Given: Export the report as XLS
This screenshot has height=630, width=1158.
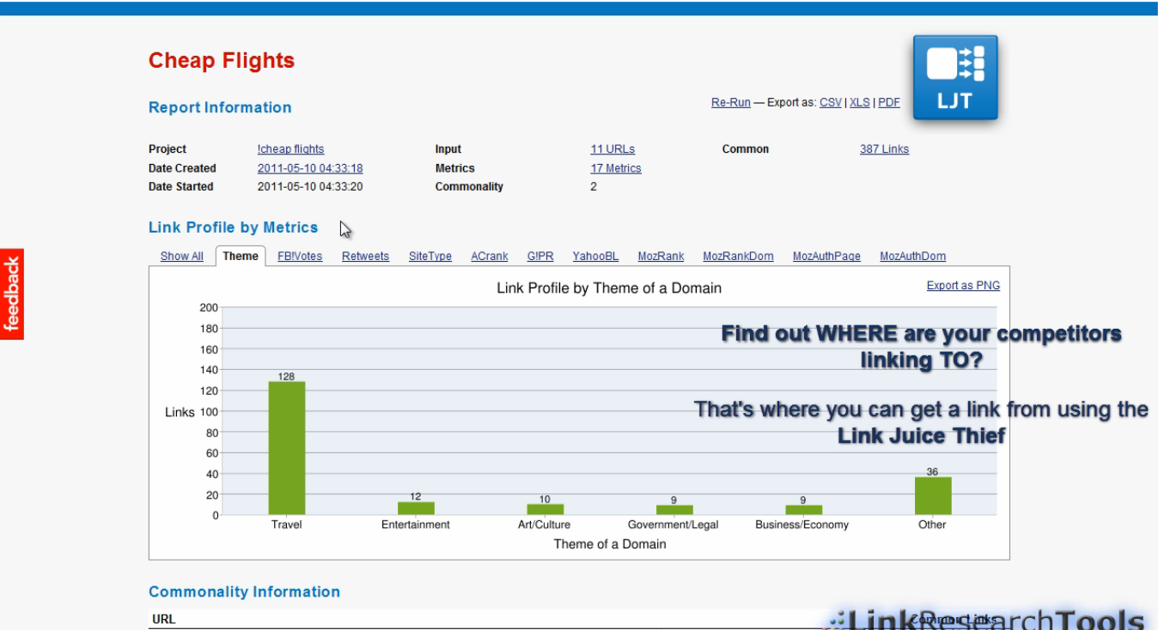Looking at the screenshot, I should [x=860, y=102].
